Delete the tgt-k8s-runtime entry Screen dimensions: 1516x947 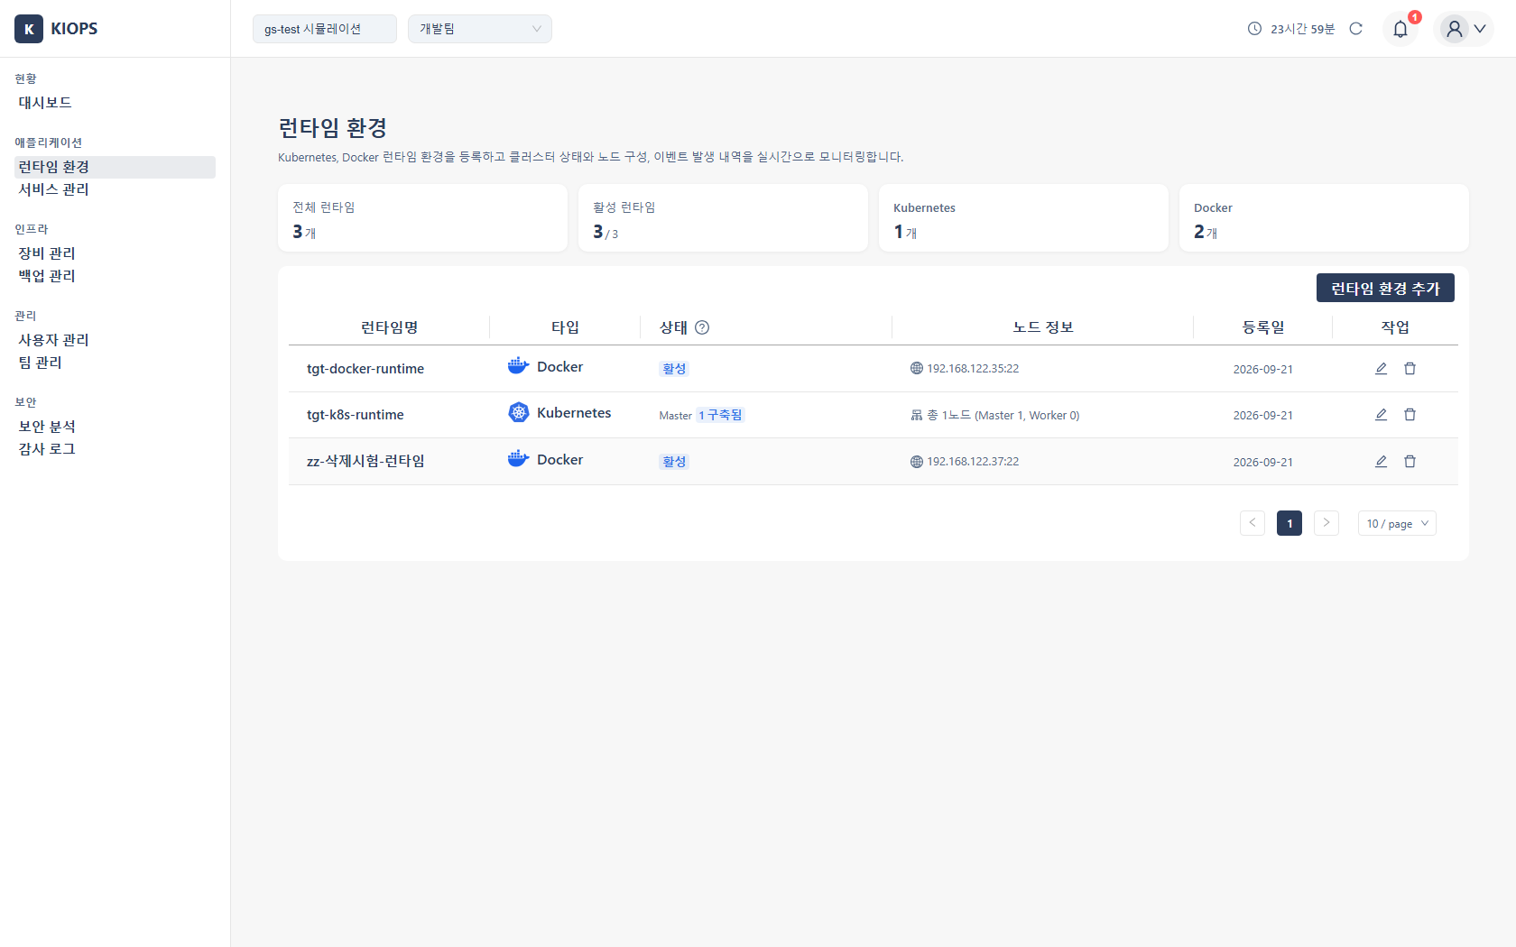tap(1410, 415)
